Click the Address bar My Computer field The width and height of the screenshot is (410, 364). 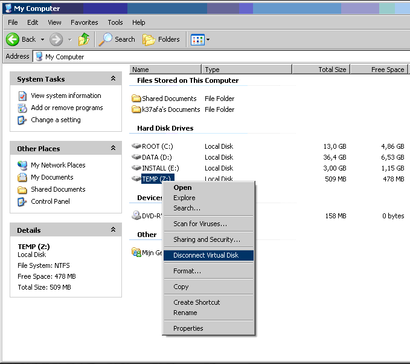(221, 57)
